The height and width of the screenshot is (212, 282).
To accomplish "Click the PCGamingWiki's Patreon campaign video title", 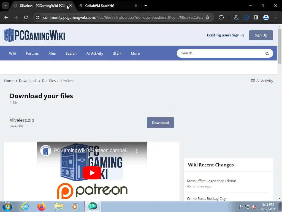I will pyautogui.click(x=91, y=150).
